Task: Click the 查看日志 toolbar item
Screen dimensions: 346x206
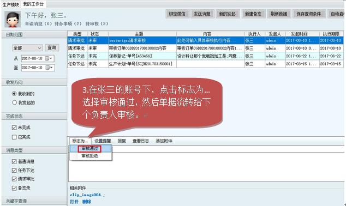Action: tap(141, 141)
